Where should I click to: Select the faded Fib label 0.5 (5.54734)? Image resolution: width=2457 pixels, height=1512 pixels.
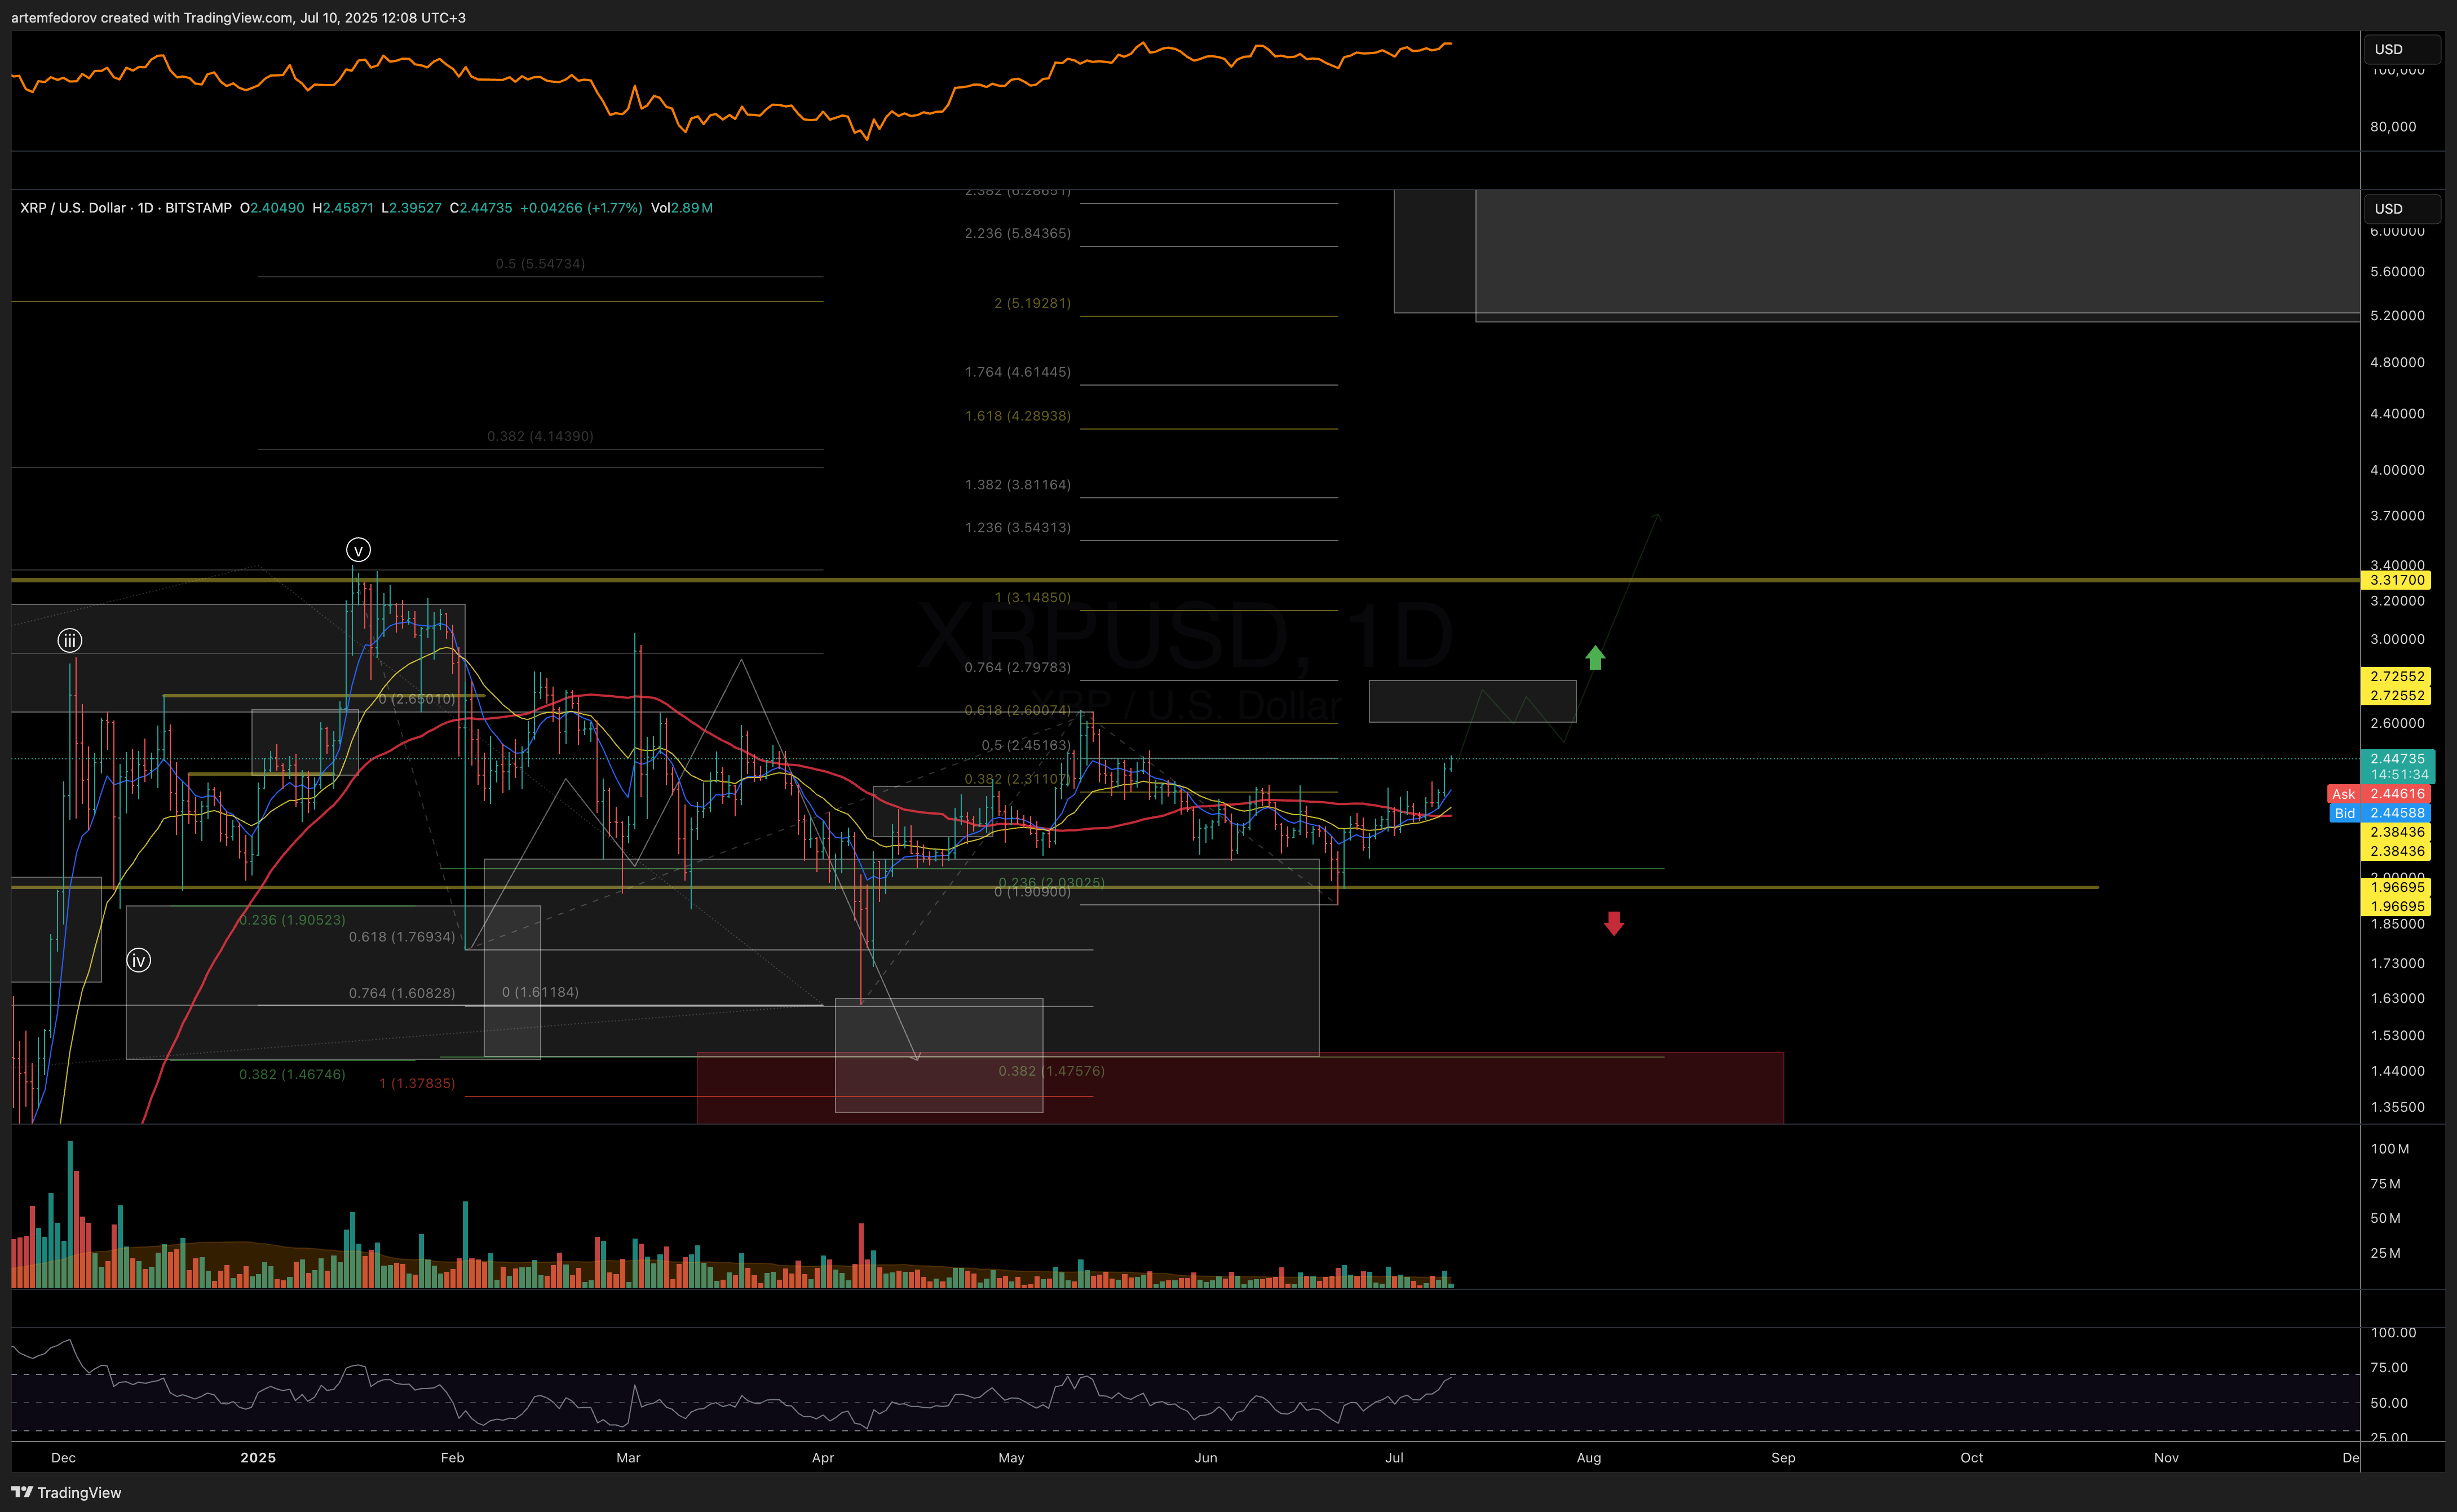pos(540,264)
